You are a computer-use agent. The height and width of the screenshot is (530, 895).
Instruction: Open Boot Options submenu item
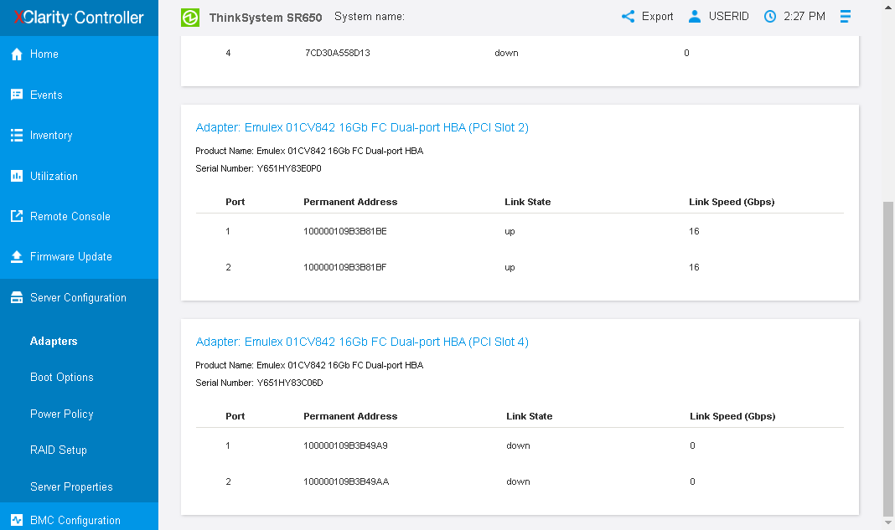(x=62, y=378)
